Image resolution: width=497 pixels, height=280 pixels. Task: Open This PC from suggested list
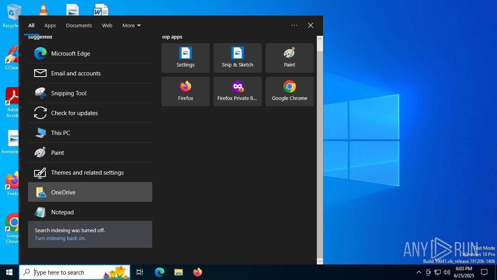pyautogui.click(x=90, y=133)
